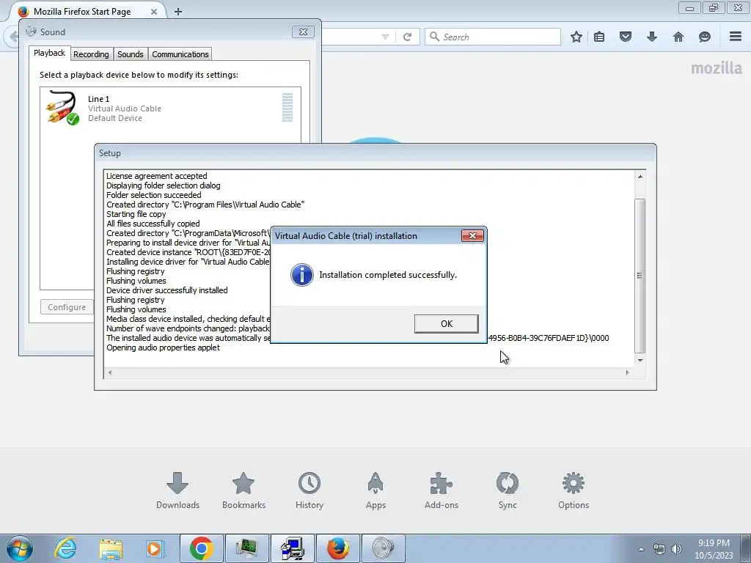This screenshot has width=751, height=563.
Task: Bookmark this page with star icon
Action: pyautogui.click(x=576, y=37)
